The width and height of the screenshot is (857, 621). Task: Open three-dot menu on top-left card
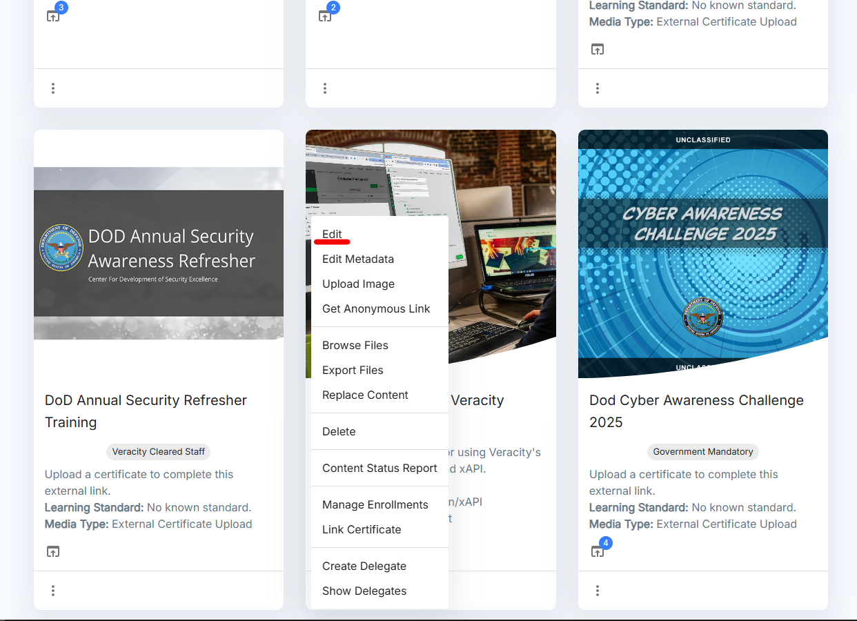(53, 88)
